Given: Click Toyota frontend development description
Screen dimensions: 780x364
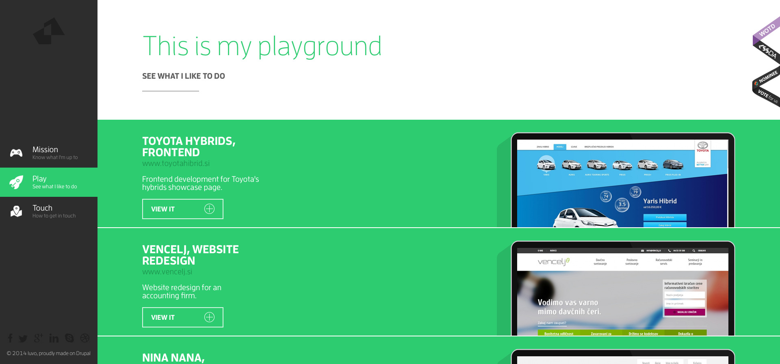Looking at the screenshot, I should (201, 183).
